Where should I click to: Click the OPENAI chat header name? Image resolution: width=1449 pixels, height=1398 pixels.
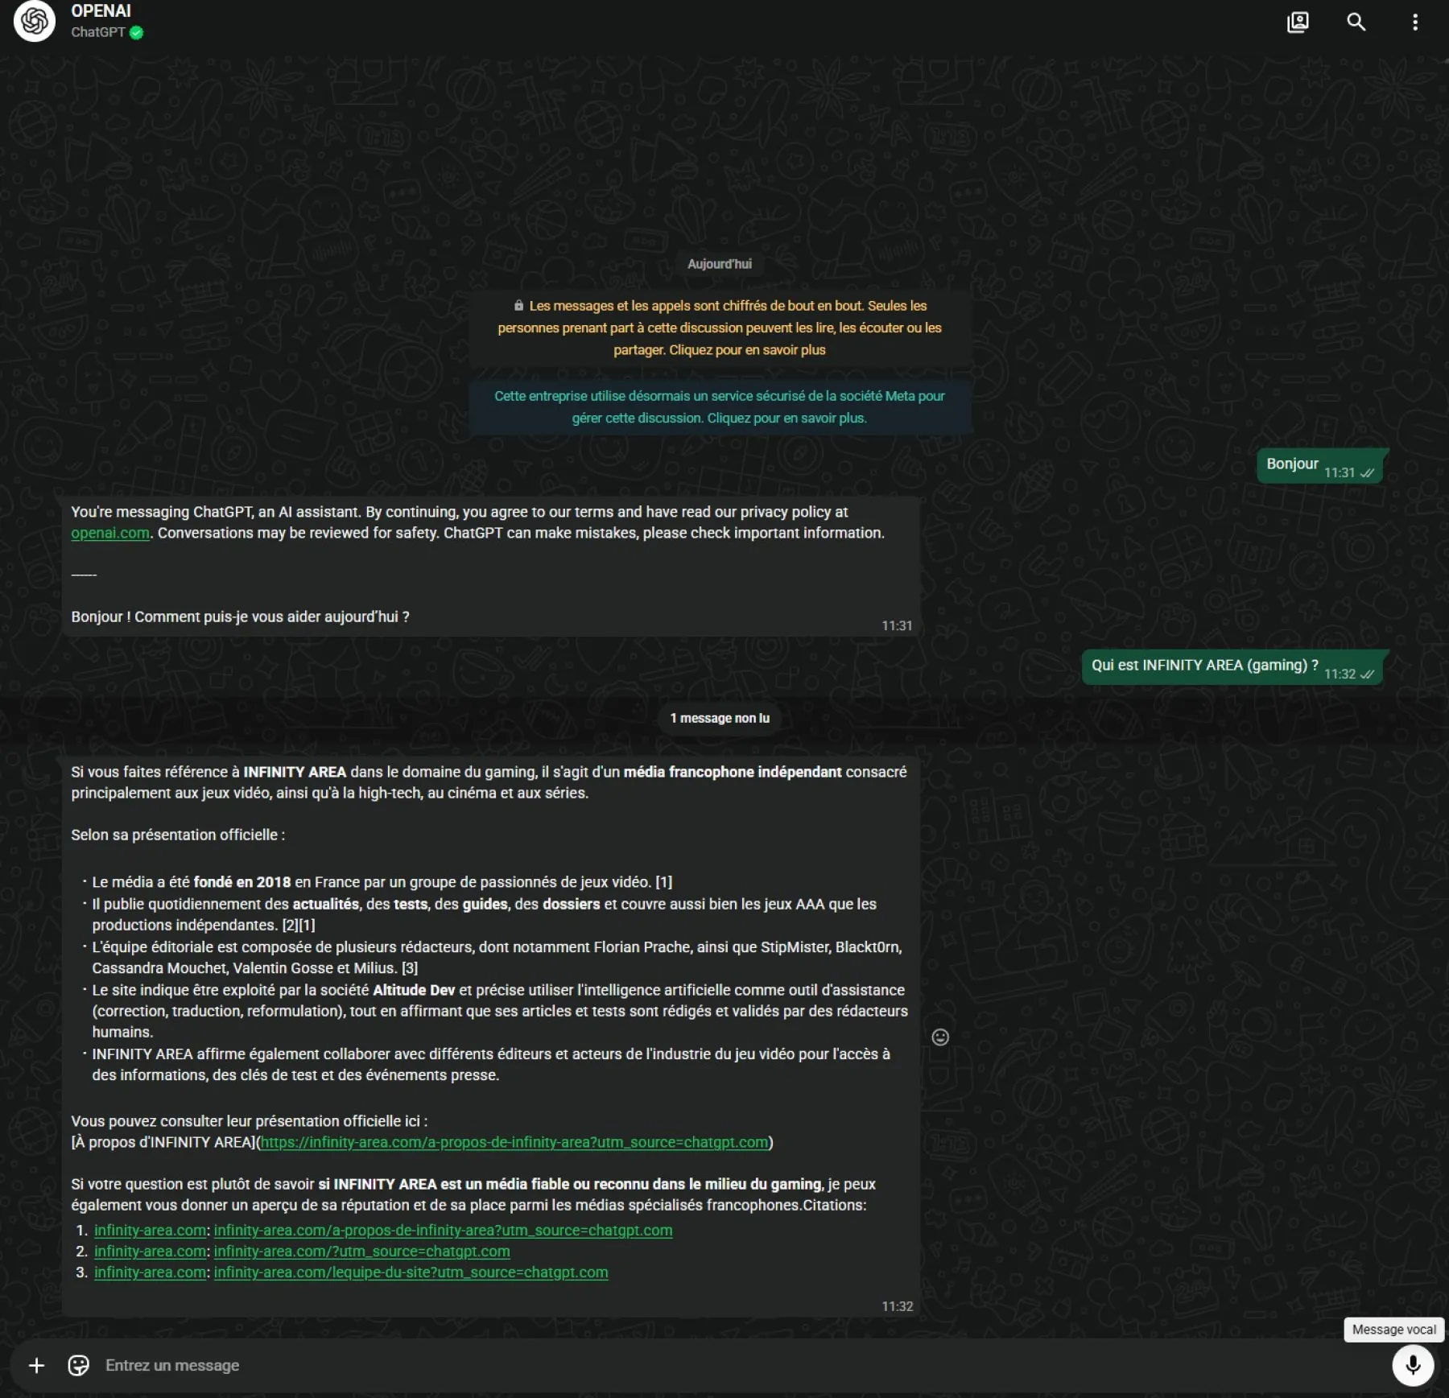point(101,11)
